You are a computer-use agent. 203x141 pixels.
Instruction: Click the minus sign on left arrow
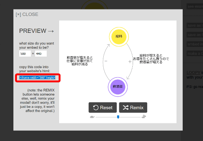pyautogui.click(x=106, y=61)
